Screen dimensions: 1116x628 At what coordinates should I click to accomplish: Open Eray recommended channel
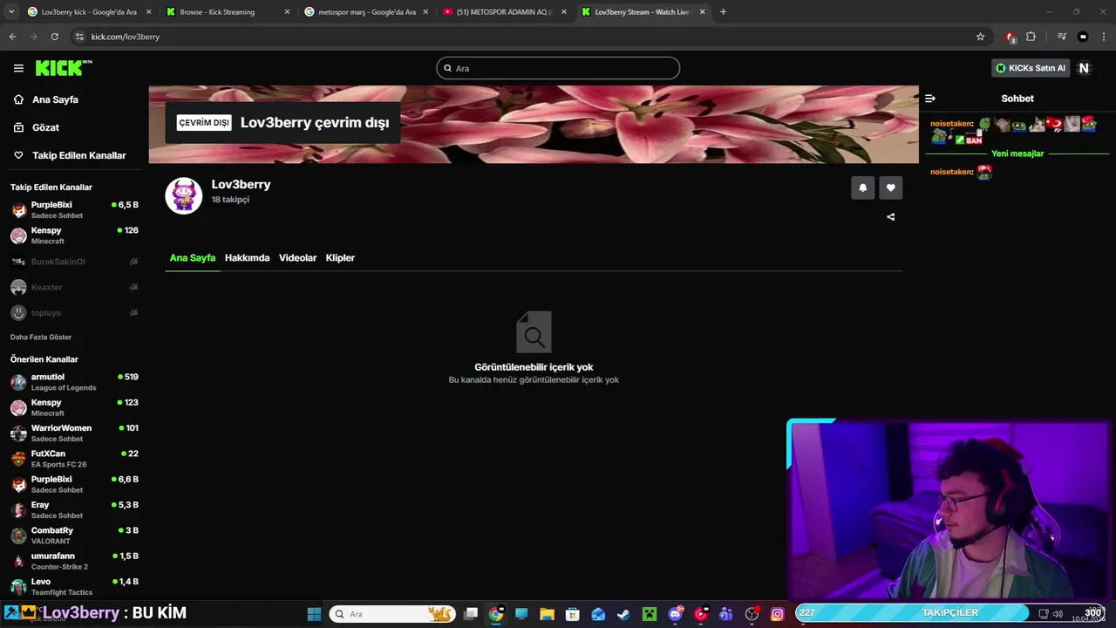click(x=74, y=510)
